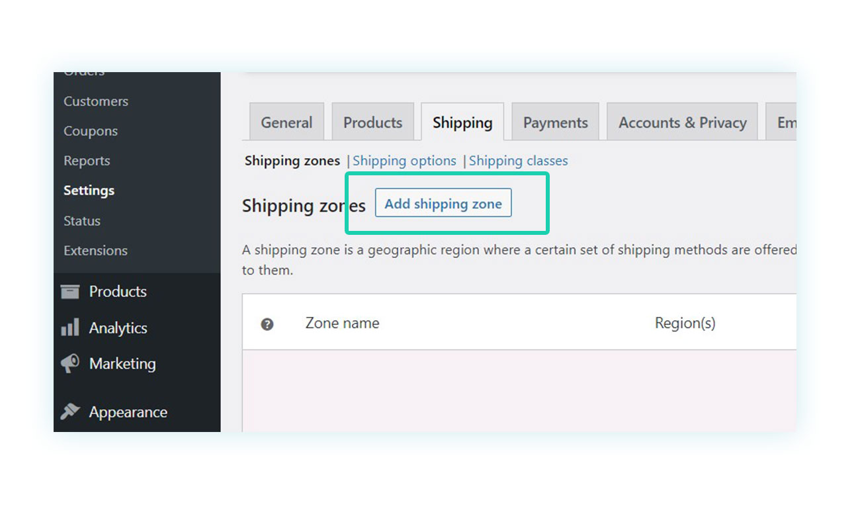Click the Marketing megaphone icon
Image resolution: width=860 pixels, height=520 pixels.
[x=70, y=363]
